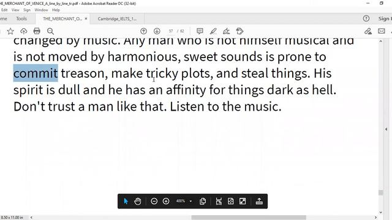This screenshot has height=220, width=392.
Task: Minimize the Acrobat Reader window
Action: click(x=367, y=3)
